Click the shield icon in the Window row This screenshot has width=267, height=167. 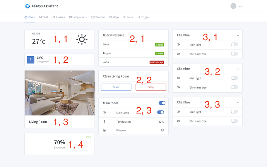pos(163,130)
